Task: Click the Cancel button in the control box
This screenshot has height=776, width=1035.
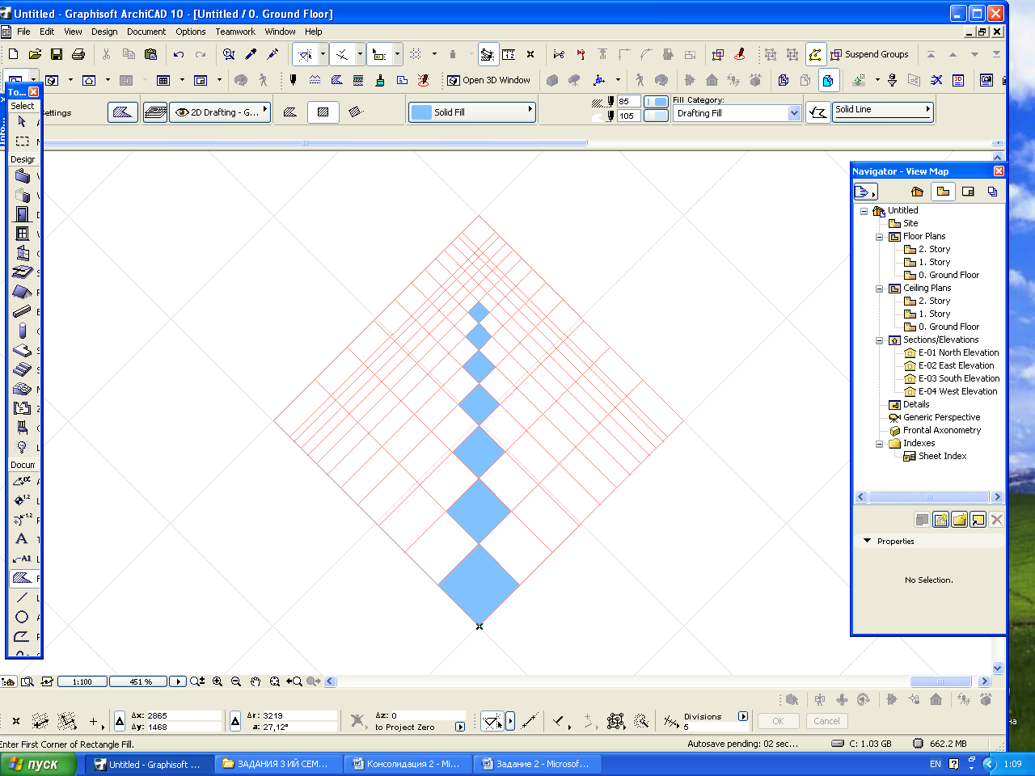Action: (826, 721)
